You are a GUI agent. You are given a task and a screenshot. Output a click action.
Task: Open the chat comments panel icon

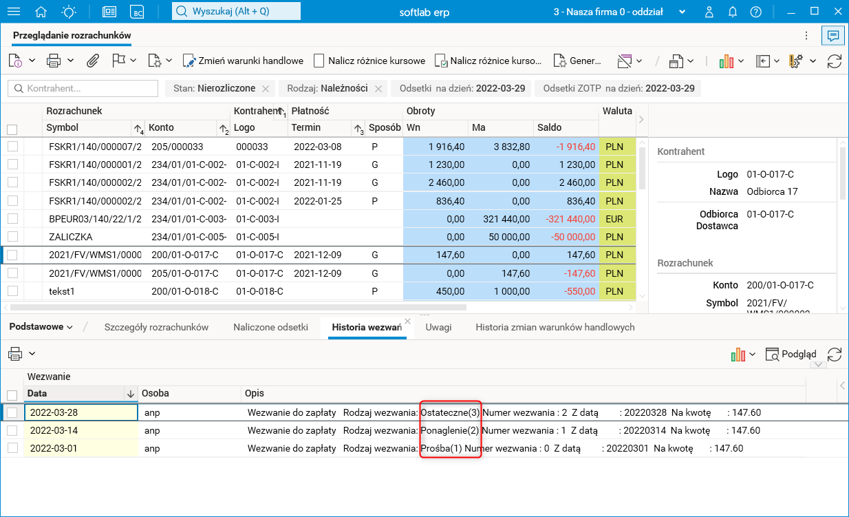(x=833, y=36)
